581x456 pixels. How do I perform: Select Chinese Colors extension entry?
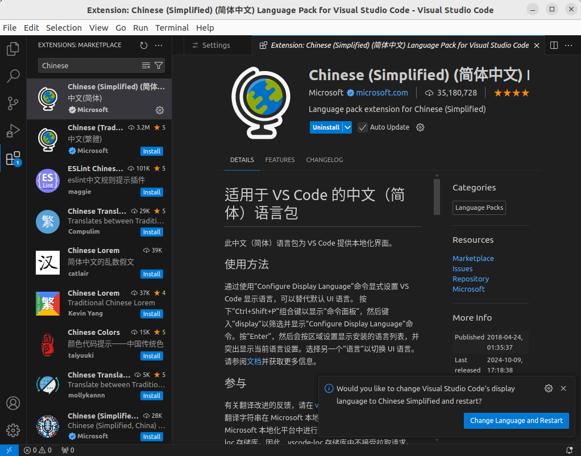coord(99,343)
